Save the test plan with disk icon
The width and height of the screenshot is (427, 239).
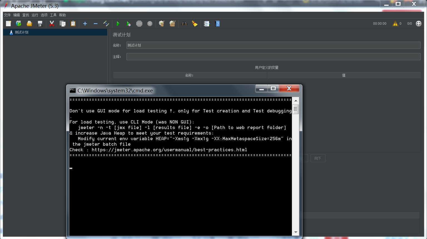tap(40, 24)
